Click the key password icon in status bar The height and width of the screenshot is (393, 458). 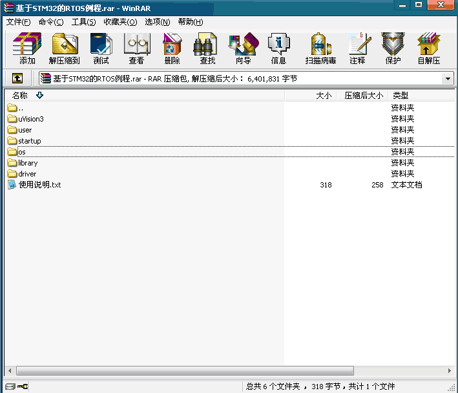pyautogui.click(x=23, y=387)
